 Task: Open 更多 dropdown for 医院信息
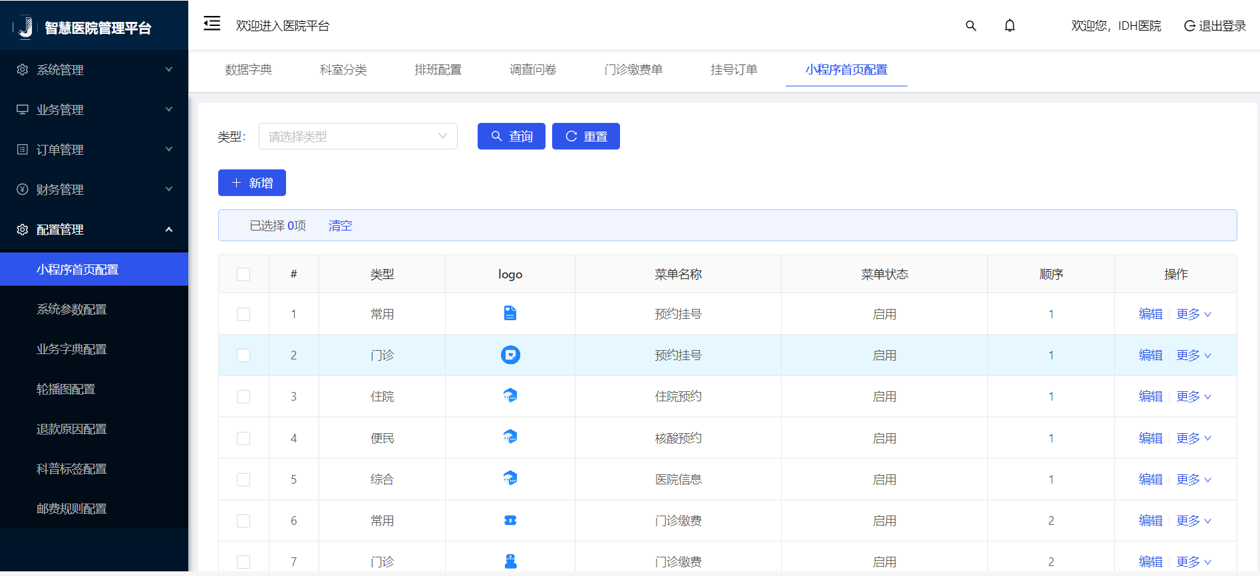(1193, 480)
